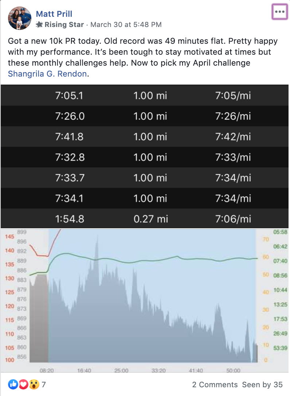290x396 pixels.
Task: Open Matt Prill's profile name link
Action: coord(54,13)
